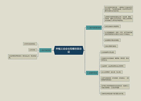This screenshot has width=141, height=101.
Task: Click systemic node ⑤ 骨代谢性疾病
Action: tap(115, 79)
